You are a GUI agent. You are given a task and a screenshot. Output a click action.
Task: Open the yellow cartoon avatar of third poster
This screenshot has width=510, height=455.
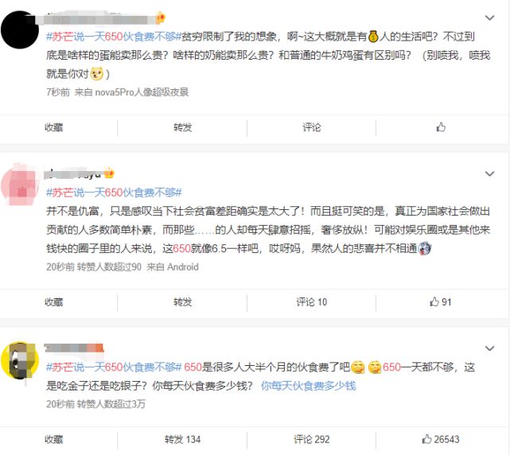tap(20, 360)
